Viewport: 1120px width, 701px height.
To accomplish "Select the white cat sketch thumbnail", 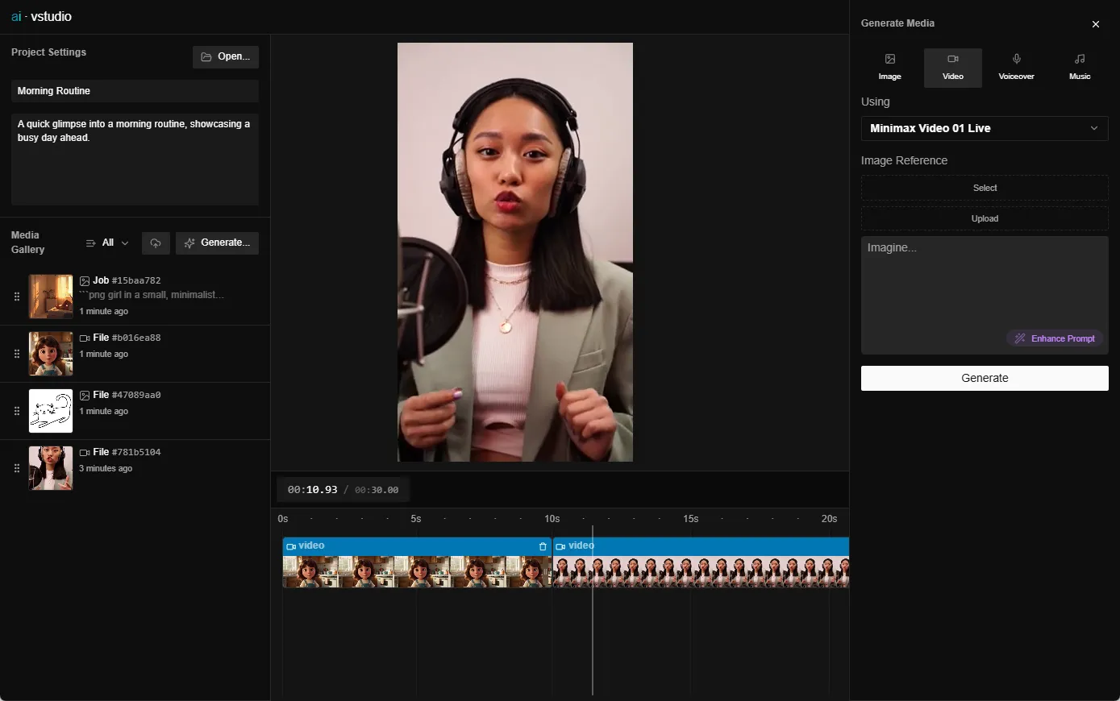I will pyautogui.click(x=51, y=411).
